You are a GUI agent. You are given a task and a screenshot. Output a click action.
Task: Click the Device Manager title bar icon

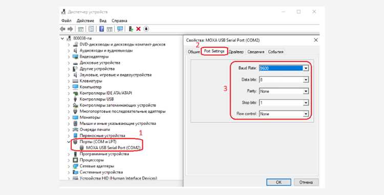pos(63,12)
